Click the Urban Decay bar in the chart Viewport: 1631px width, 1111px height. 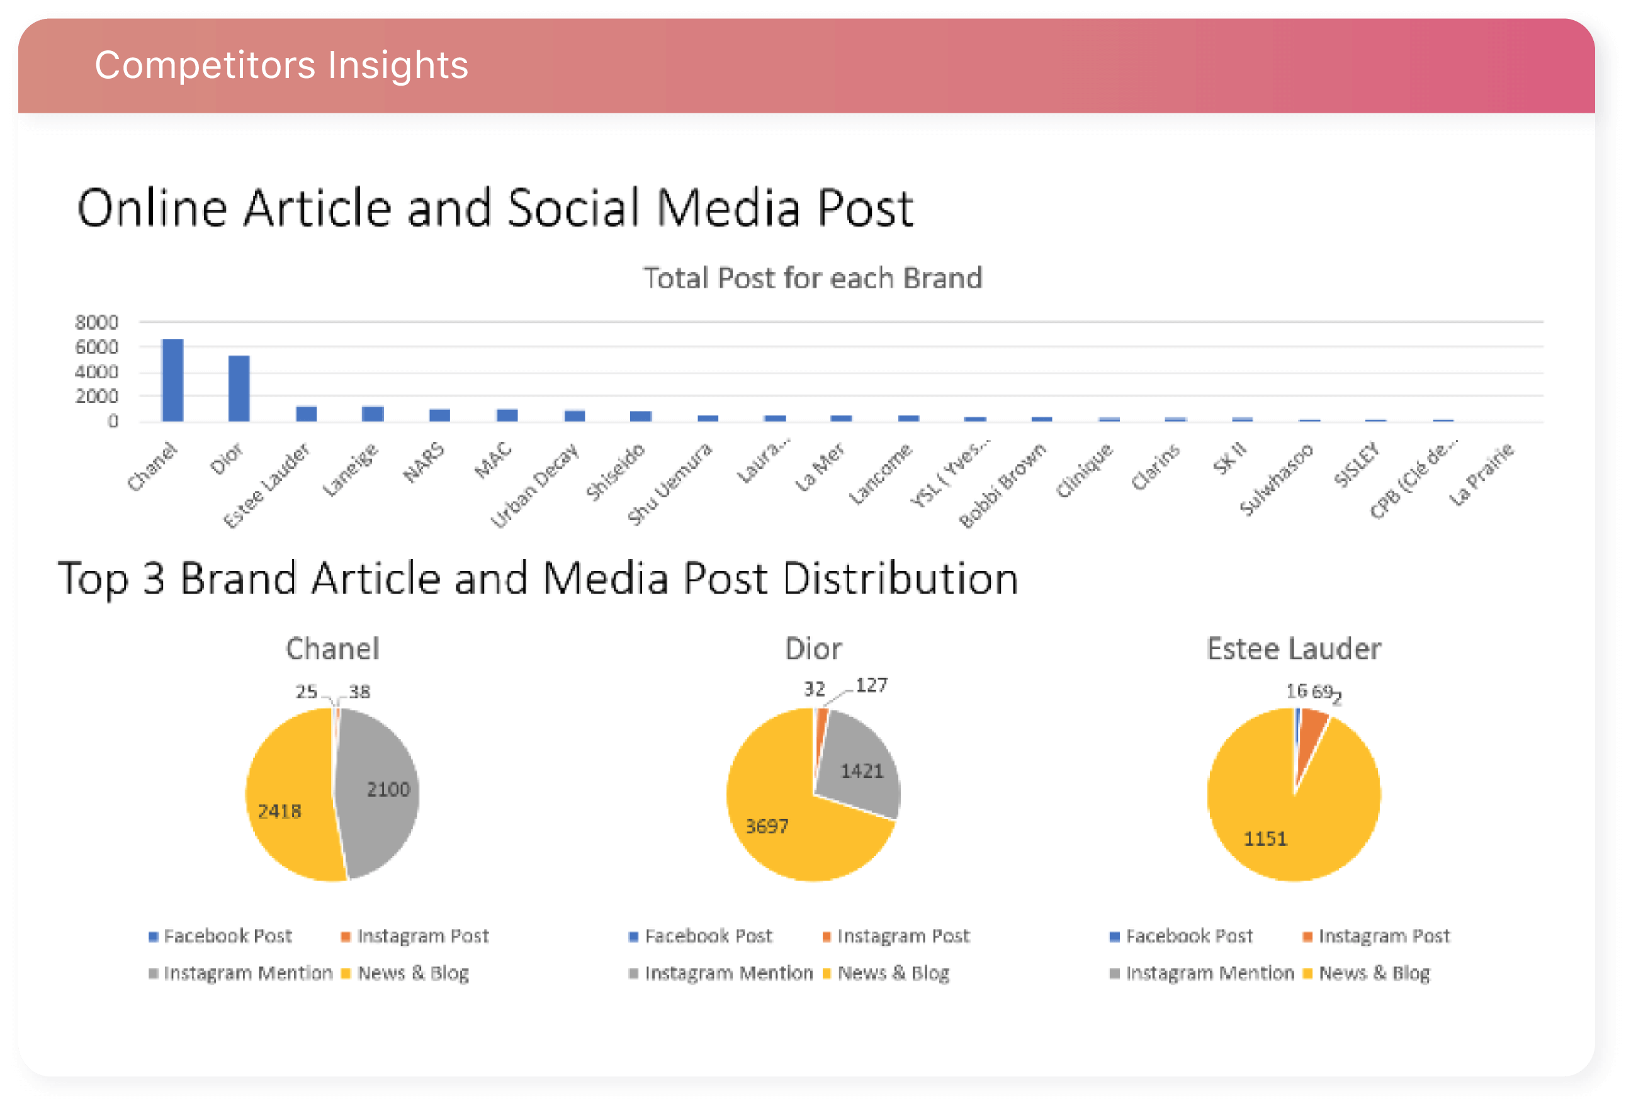pos(575,416)
